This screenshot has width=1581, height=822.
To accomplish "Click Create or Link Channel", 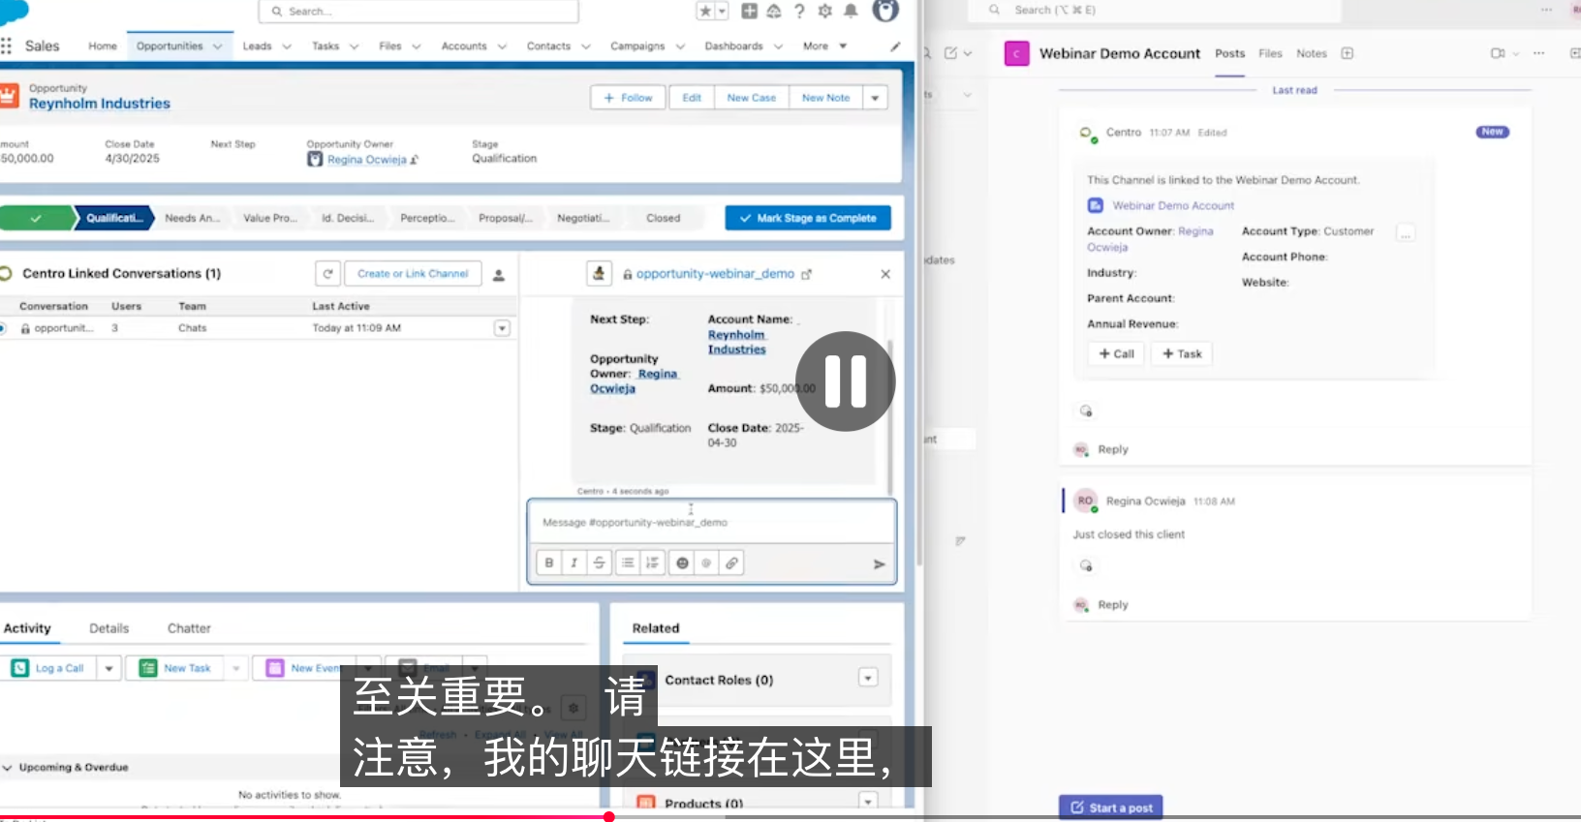I will pyautogui.click(x=413, y=274).
